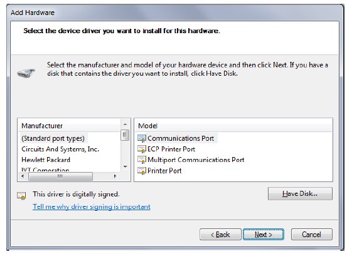Viewport: 352px width, 254px height.
Task: Click the Manufacturer horizontal scroll right arrow
Action: [115, 176]
